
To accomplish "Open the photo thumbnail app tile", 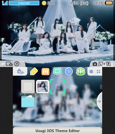I will pyautogui.click(x=43, y=87).
